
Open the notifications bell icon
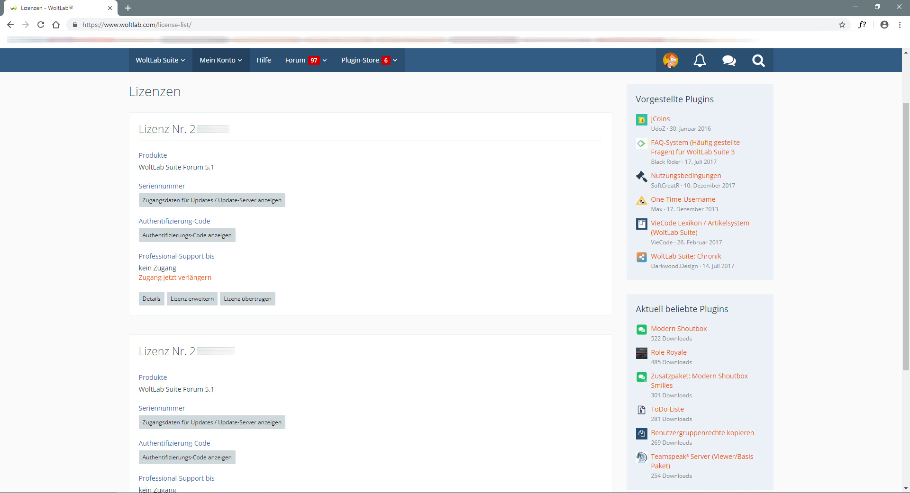(x=700, y=60)
